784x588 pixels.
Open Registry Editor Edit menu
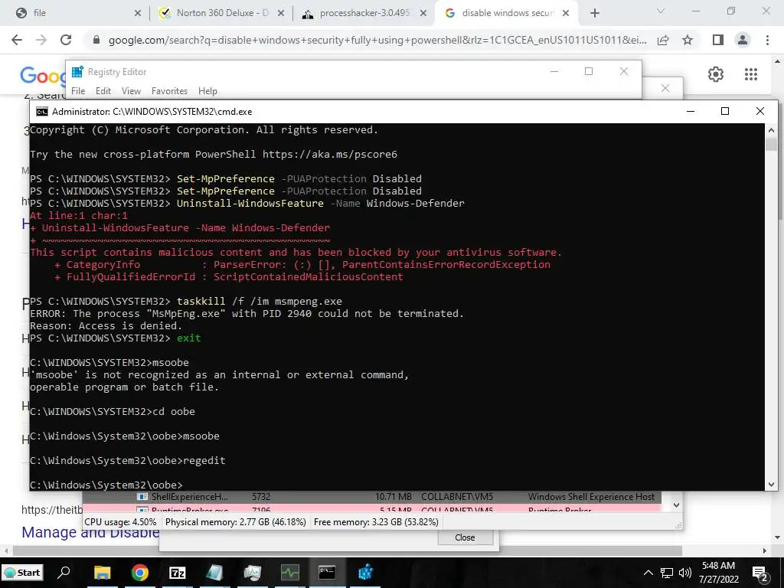(103, 91)
